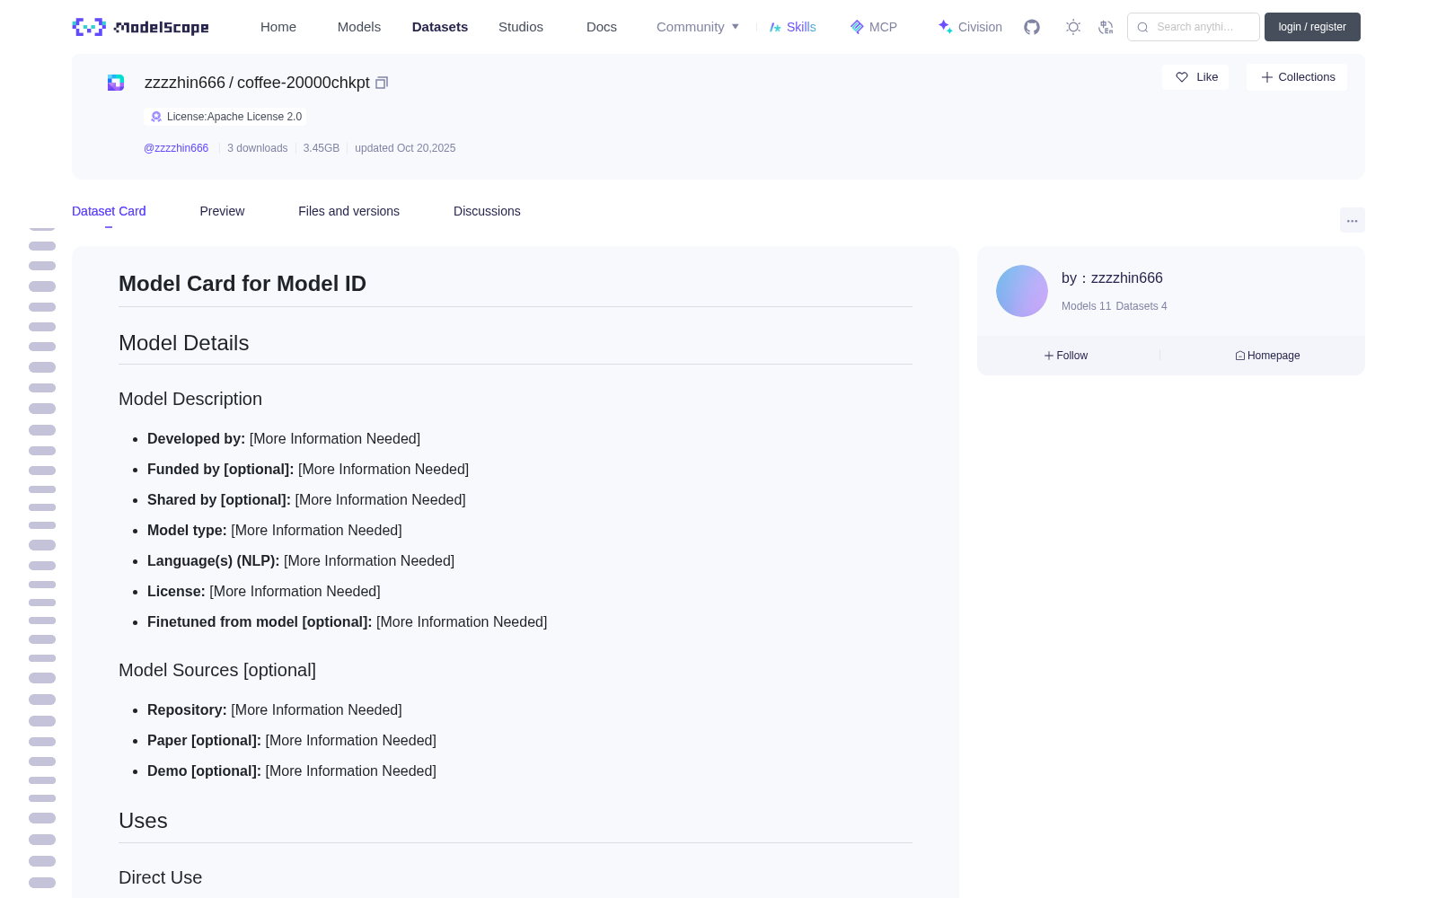
Task: Switch to the Discussions tab
Action: click(x=487, y=211)
